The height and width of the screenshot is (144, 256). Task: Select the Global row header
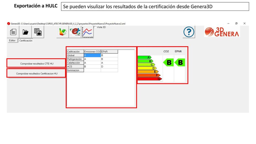(x=75, y=55)
